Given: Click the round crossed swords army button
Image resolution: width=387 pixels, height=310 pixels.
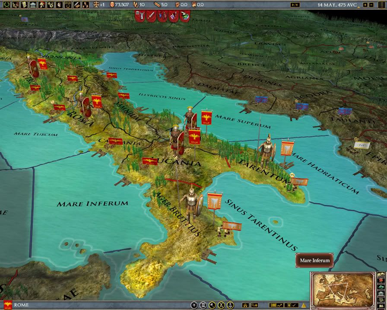Looking at the screenshot, I should (222, 305).
